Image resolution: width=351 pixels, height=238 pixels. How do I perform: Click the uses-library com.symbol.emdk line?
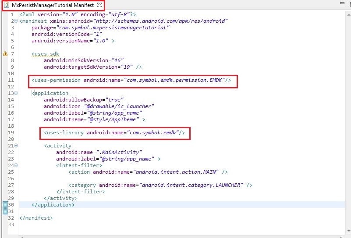coord(116,133)
